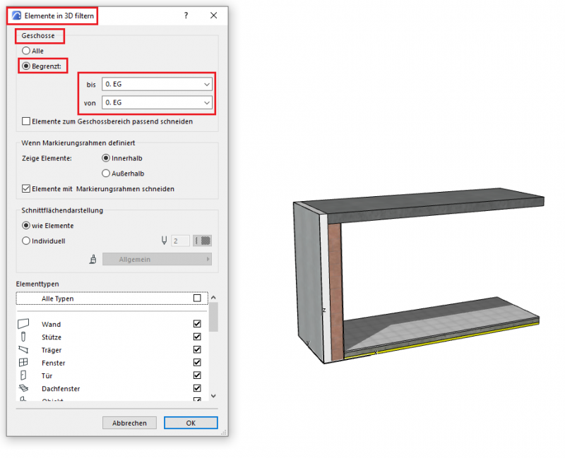The height and width of the screenshot is (458, 565).
Task: Check the Alle Typen checkbox
Action: [x=197, y=299]
